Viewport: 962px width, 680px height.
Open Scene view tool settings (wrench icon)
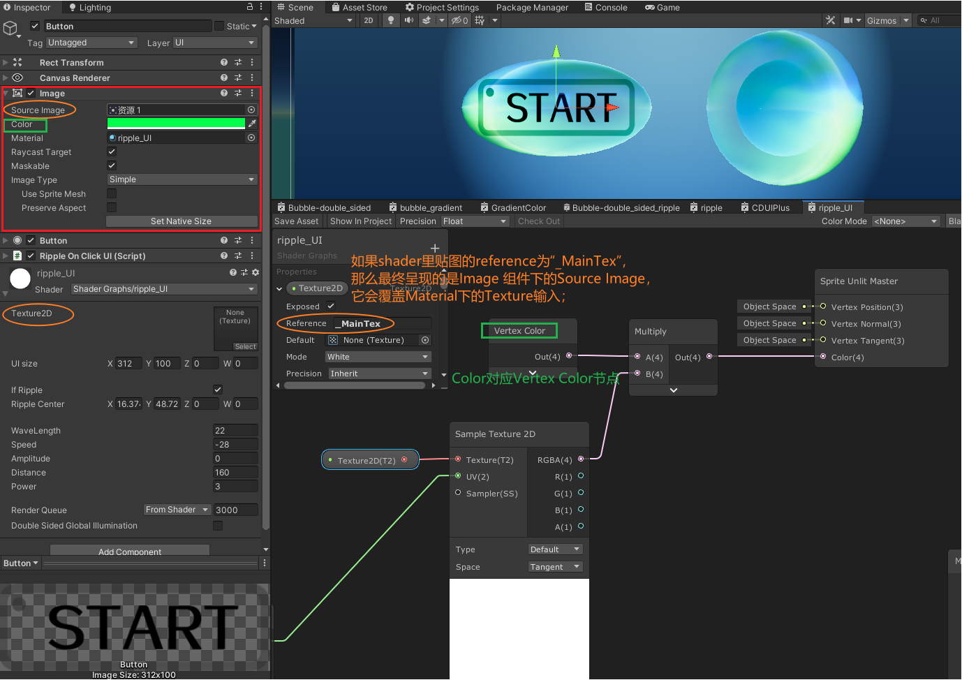(x=829, y=20)
